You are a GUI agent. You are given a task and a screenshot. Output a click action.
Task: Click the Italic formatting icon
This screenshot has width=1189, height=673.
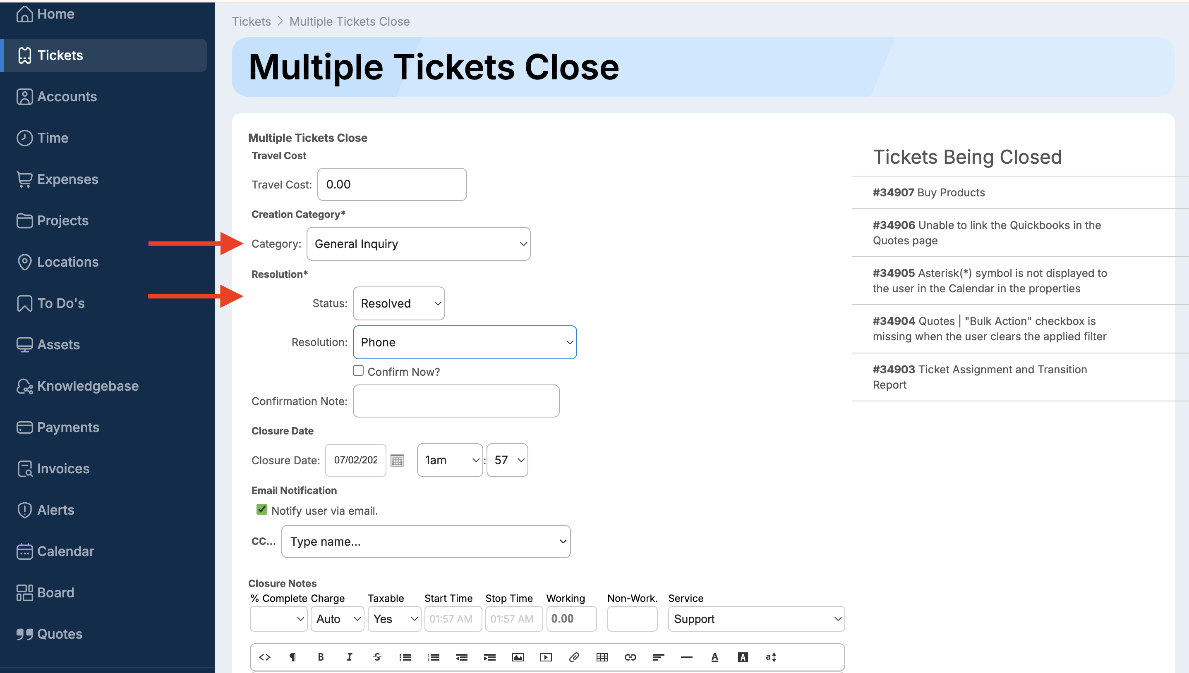pos(349,657)
